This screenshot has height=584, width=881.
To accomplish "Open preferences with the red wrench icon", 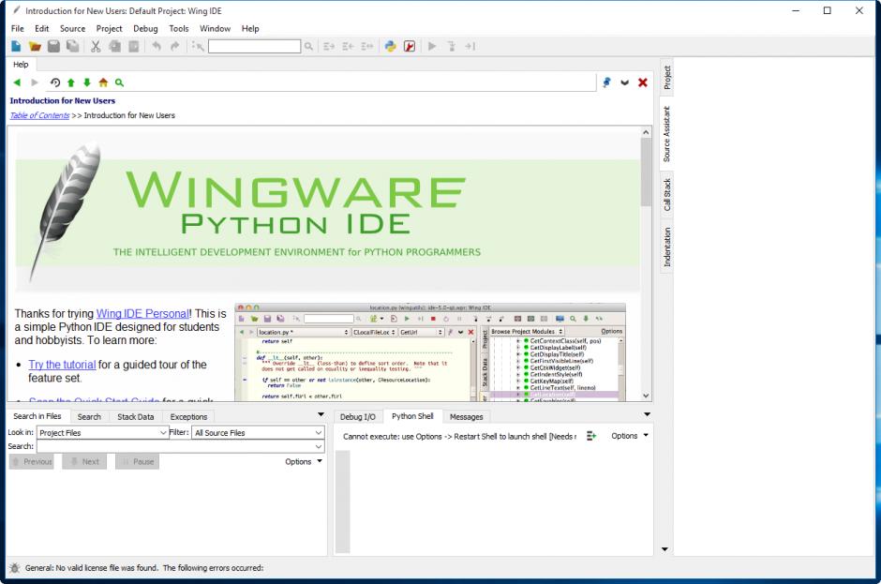I will pyautogui.click(x=410, y=46).
